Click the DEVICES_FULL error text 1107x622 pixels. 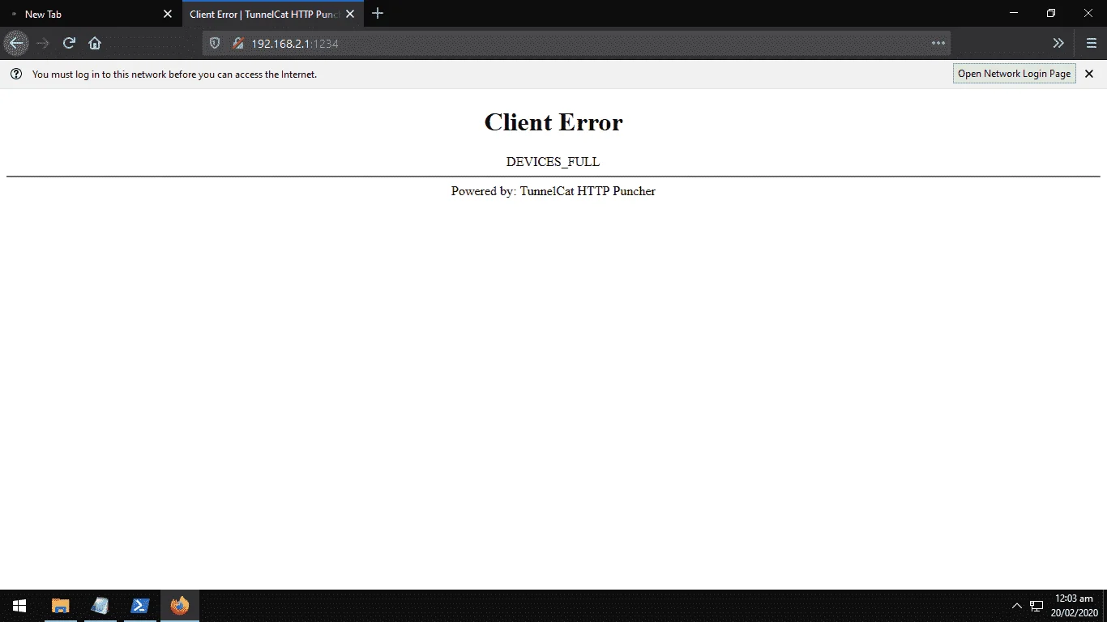(x=553, y=161)
